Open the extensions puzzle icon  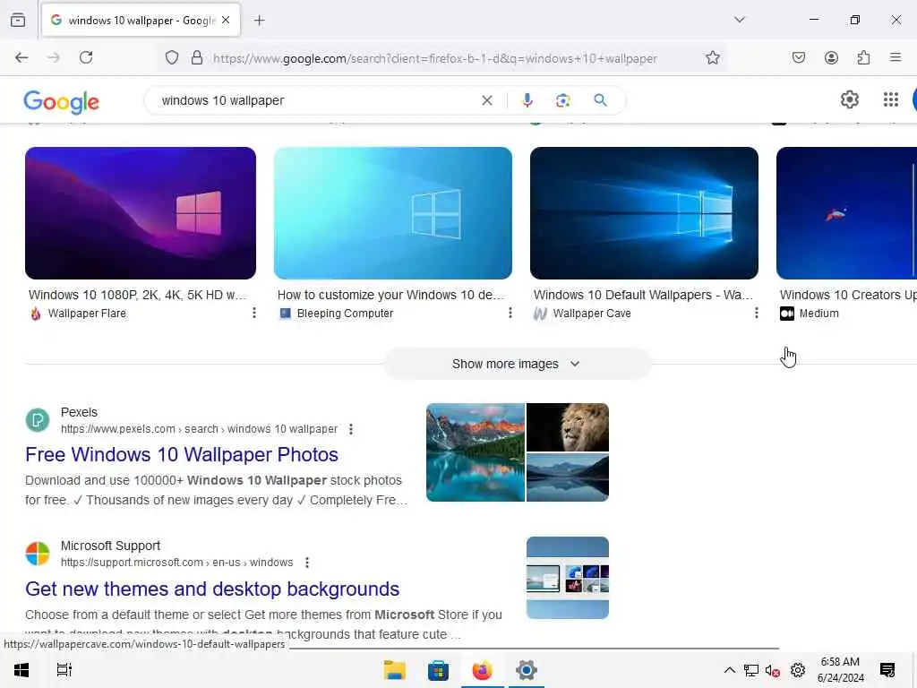(863, 57)
